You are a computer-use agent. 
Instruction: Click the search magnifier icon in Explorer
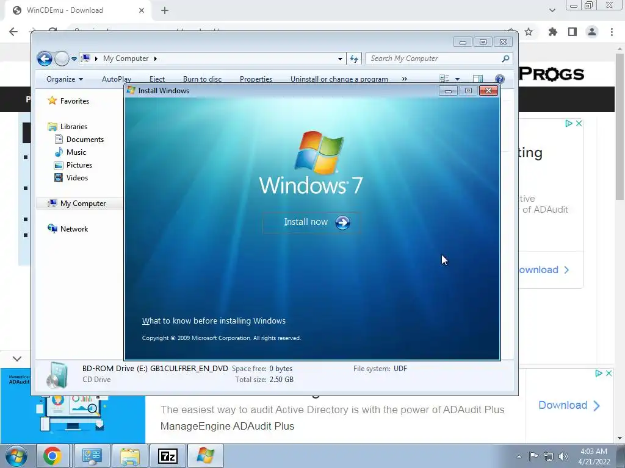coord(506,58)
